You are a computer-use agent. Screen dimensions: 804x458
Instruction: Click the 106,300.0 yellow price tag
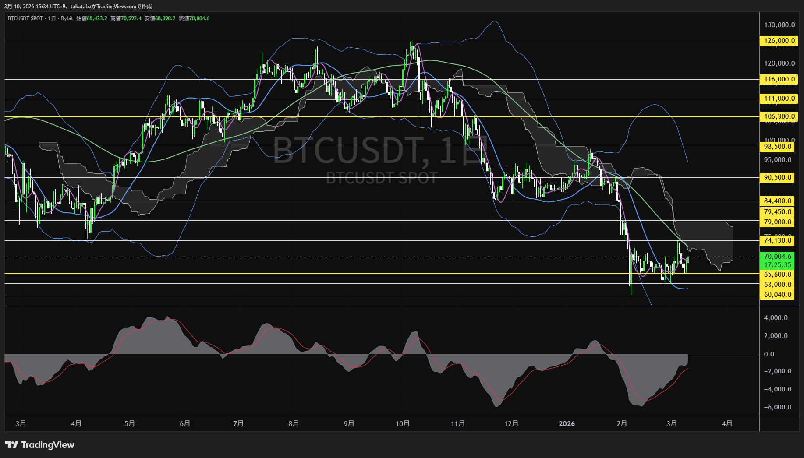click(x=779, y=116)
